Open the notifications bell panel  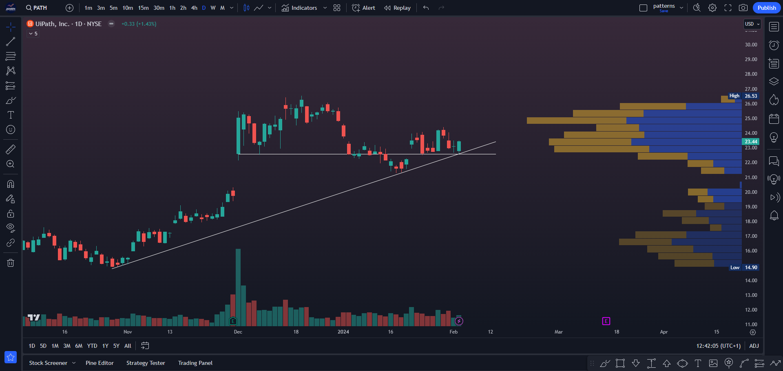click(x=774, y=215)
